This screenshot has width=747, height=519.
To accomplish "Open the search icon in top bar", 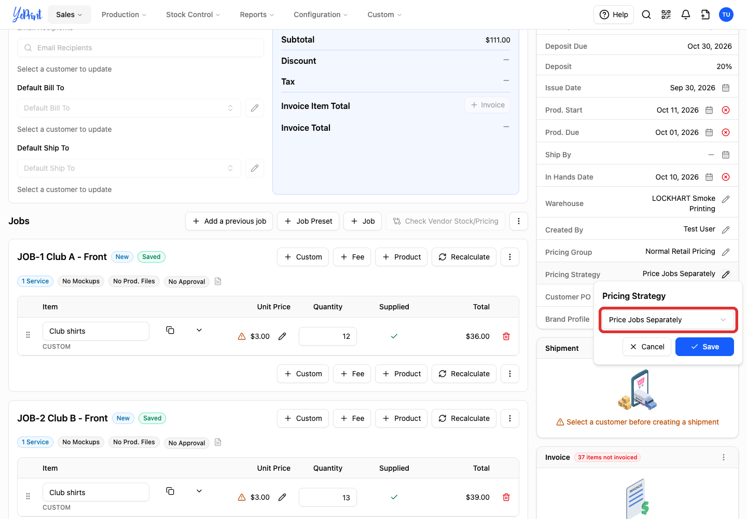I will tap(646, 15).
